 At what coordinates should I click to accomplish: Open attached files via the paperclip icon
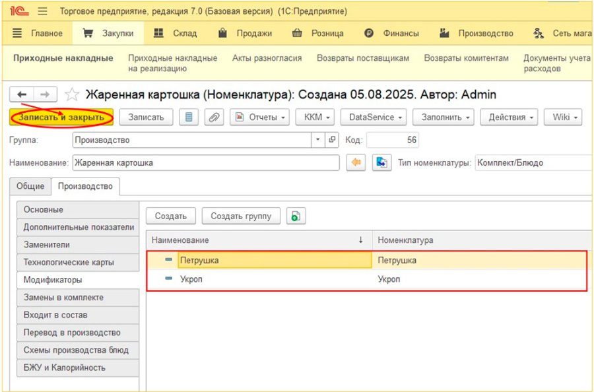tap(214, 117)
